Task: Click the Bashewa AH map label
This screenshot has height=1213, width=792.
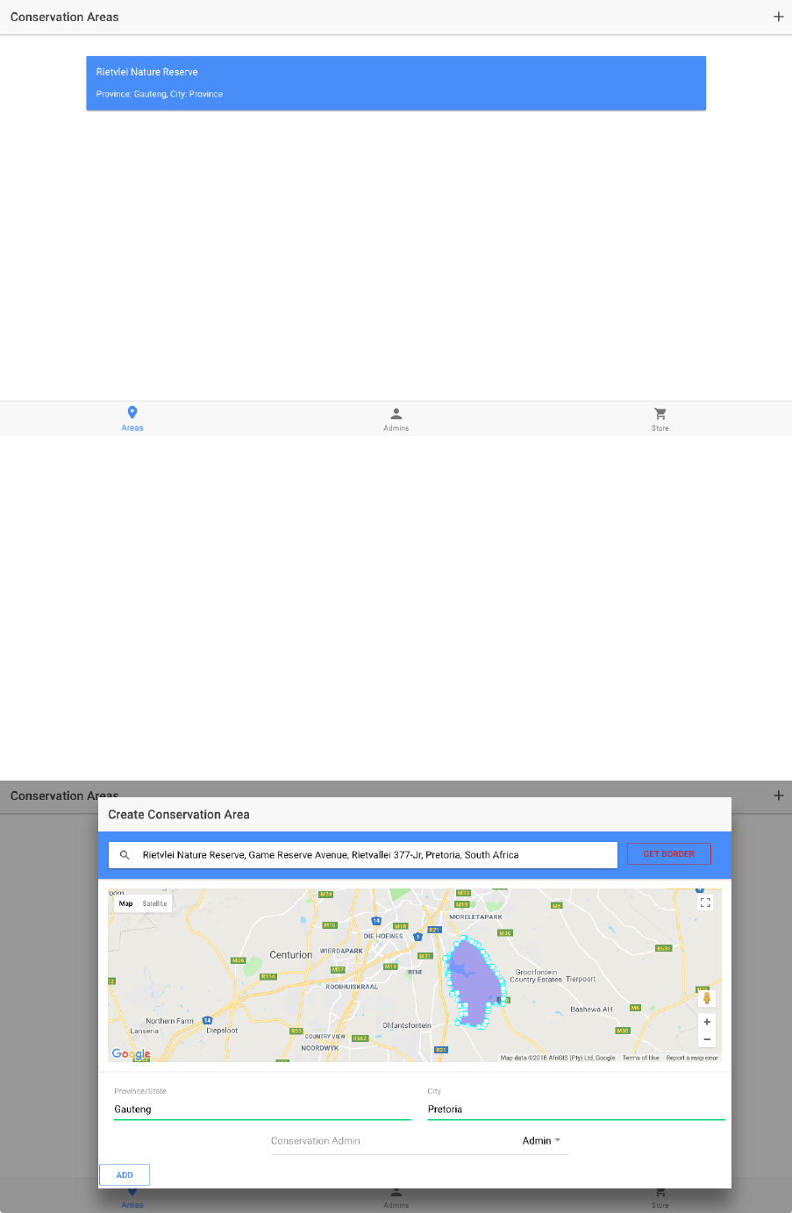Action: point(591,1010)
